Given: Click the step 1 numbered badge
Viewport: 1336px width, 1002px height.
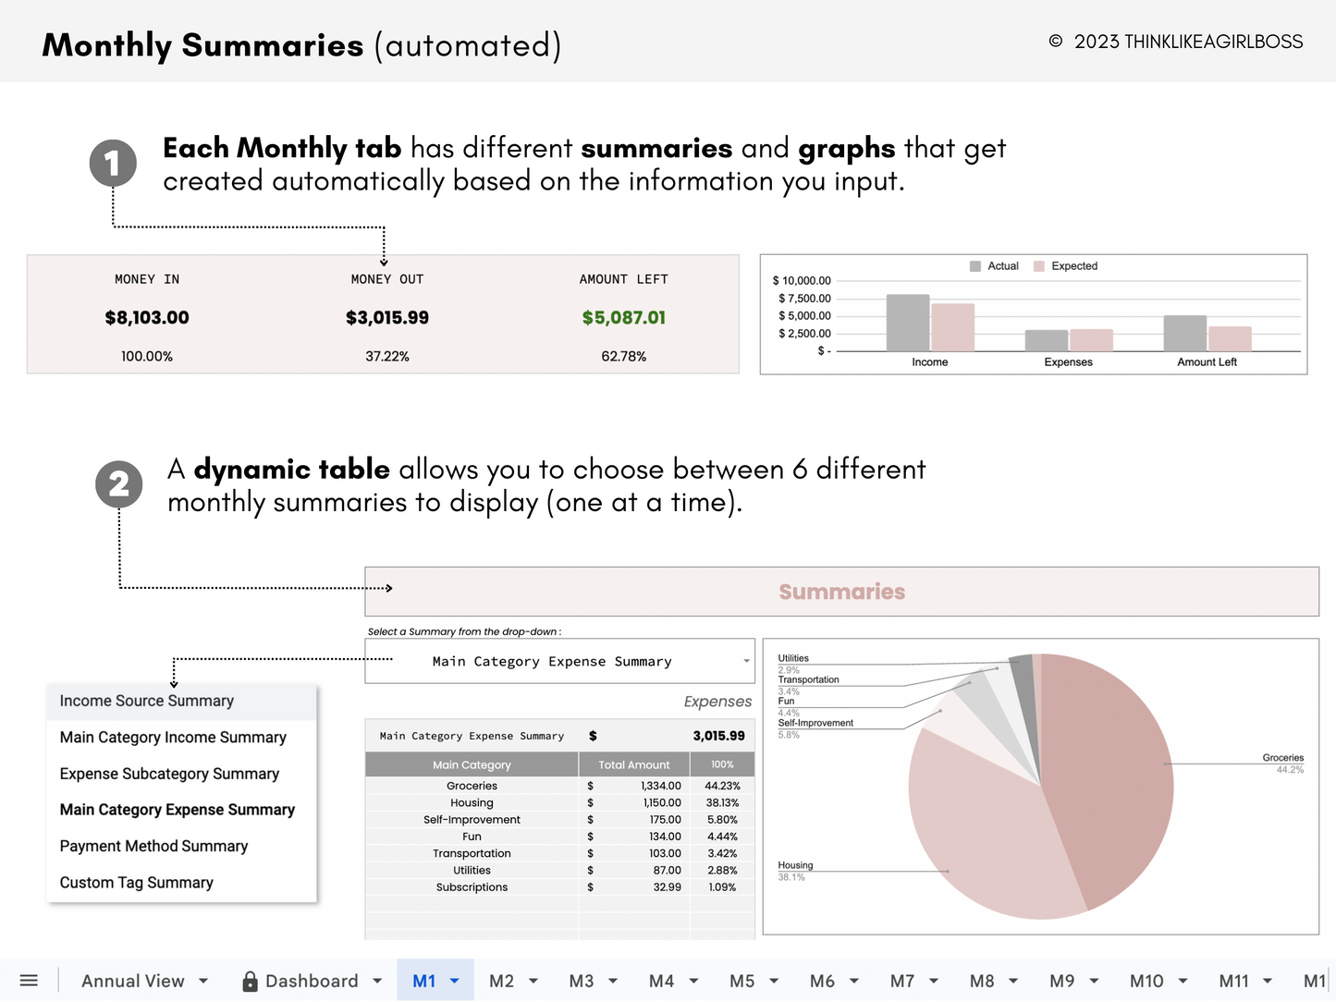Looking at the screenshot, I should coord(113,163).
